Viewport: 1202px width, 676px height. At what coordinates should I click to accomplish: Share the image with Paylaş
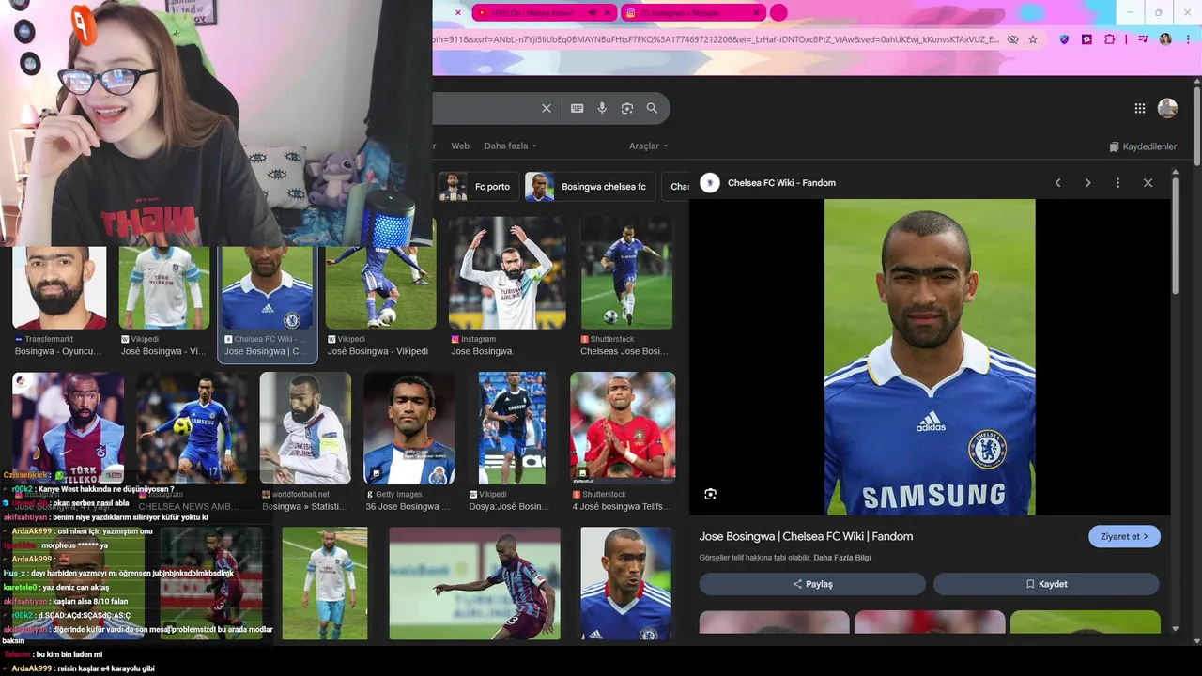(x=812, y=584)
